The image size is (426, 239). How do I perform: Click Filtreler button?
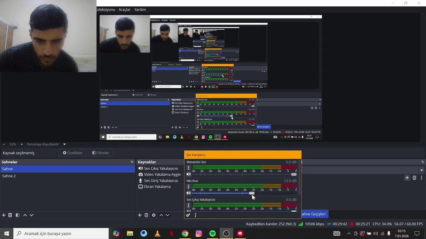tap(101, 153)
